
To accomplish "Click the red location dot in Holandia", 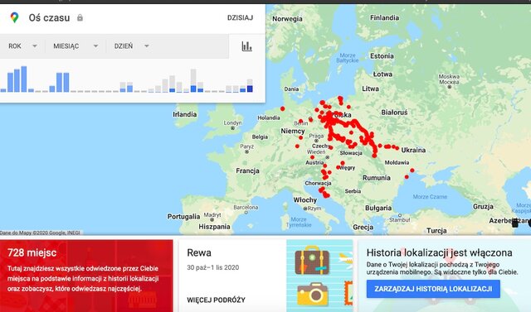I will coord(282,108).
